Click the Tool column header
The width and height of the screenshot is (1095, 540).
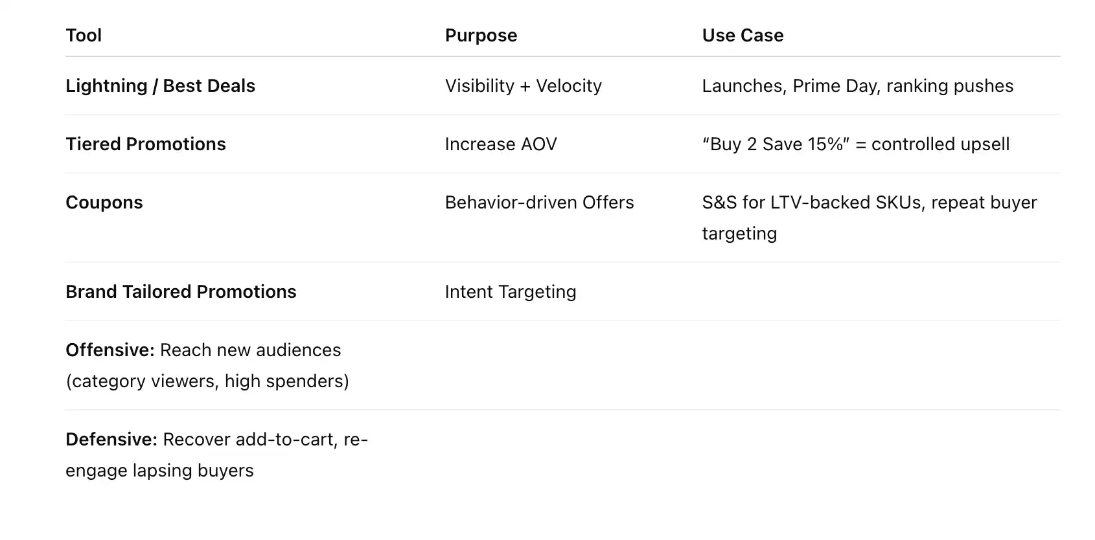pos(84,36)
